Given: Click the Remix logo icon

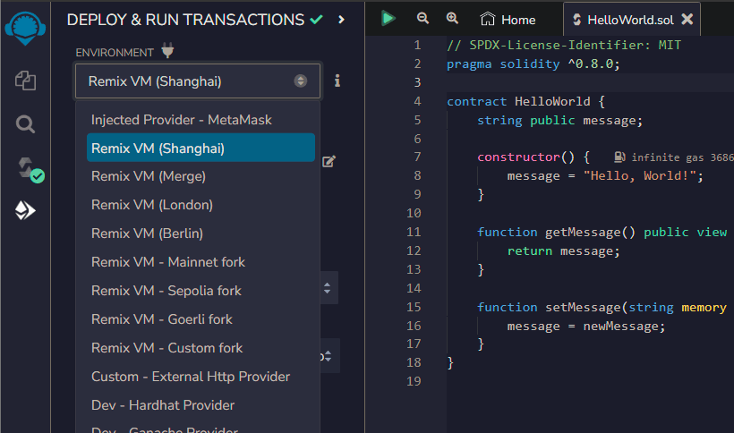Looking at the screenshot, I should pyautogui.click(x=25, y=28).
